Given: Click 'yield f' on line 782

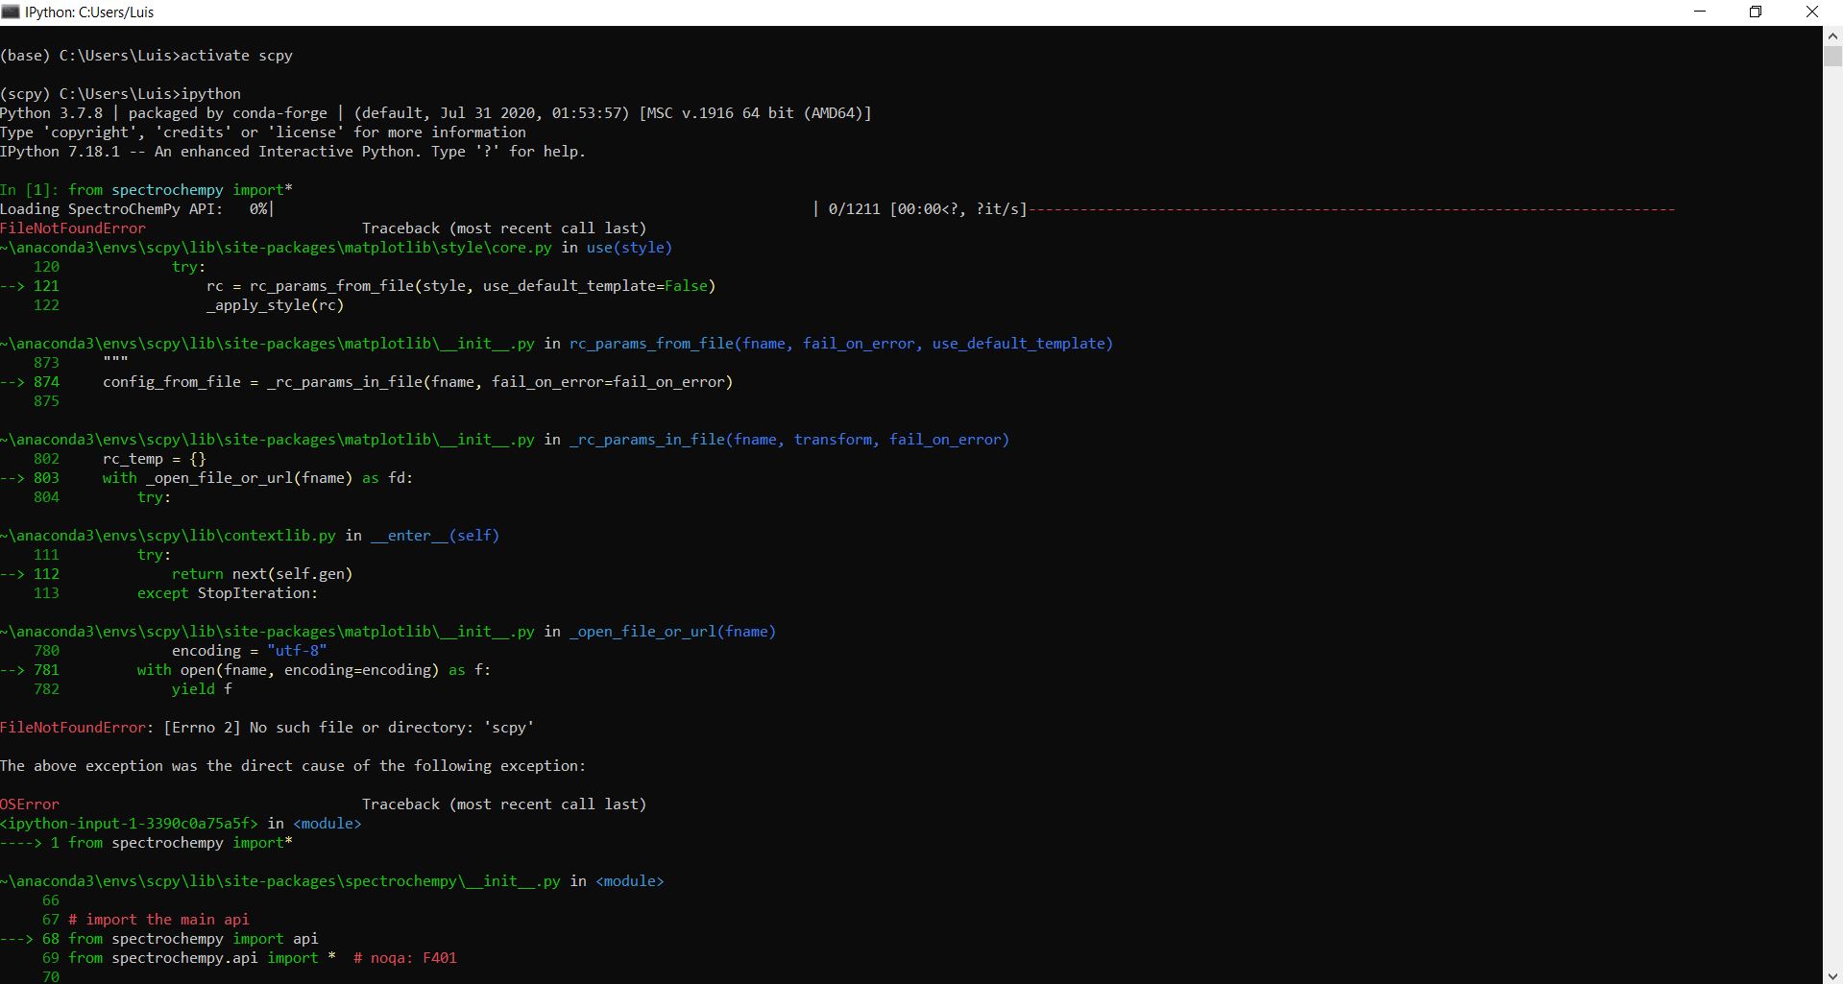Looking at the screenshot, I should [202, 689].
